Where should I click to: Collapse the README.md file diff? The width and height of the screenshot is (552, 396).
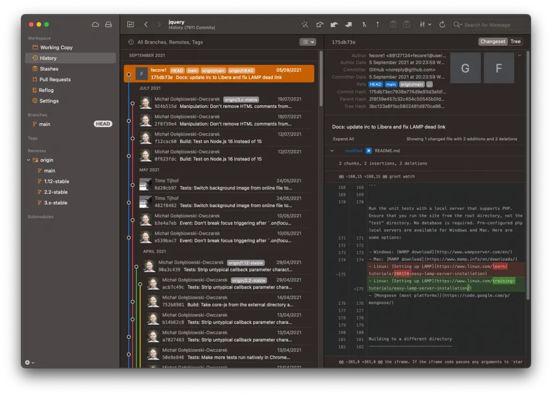point(332,151)
